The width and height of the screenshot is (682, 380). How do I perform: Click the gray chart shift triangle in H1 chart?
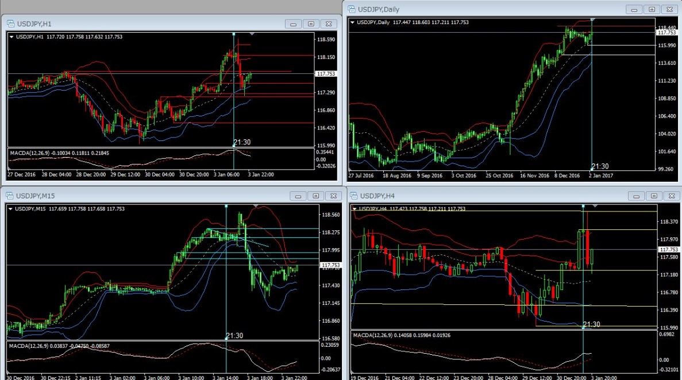[x=252, y=34]
